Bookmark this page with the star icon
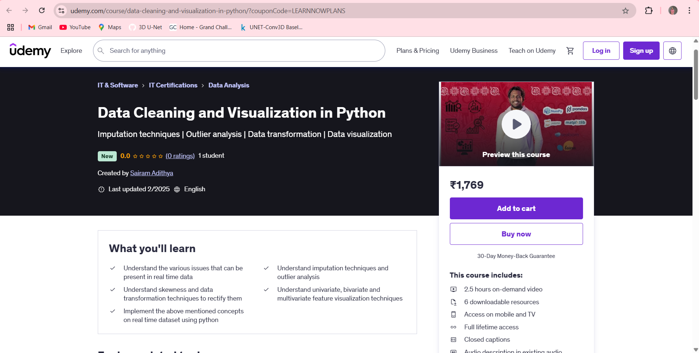Viewport: 699px width, 353px height. [x=626, y=11]
